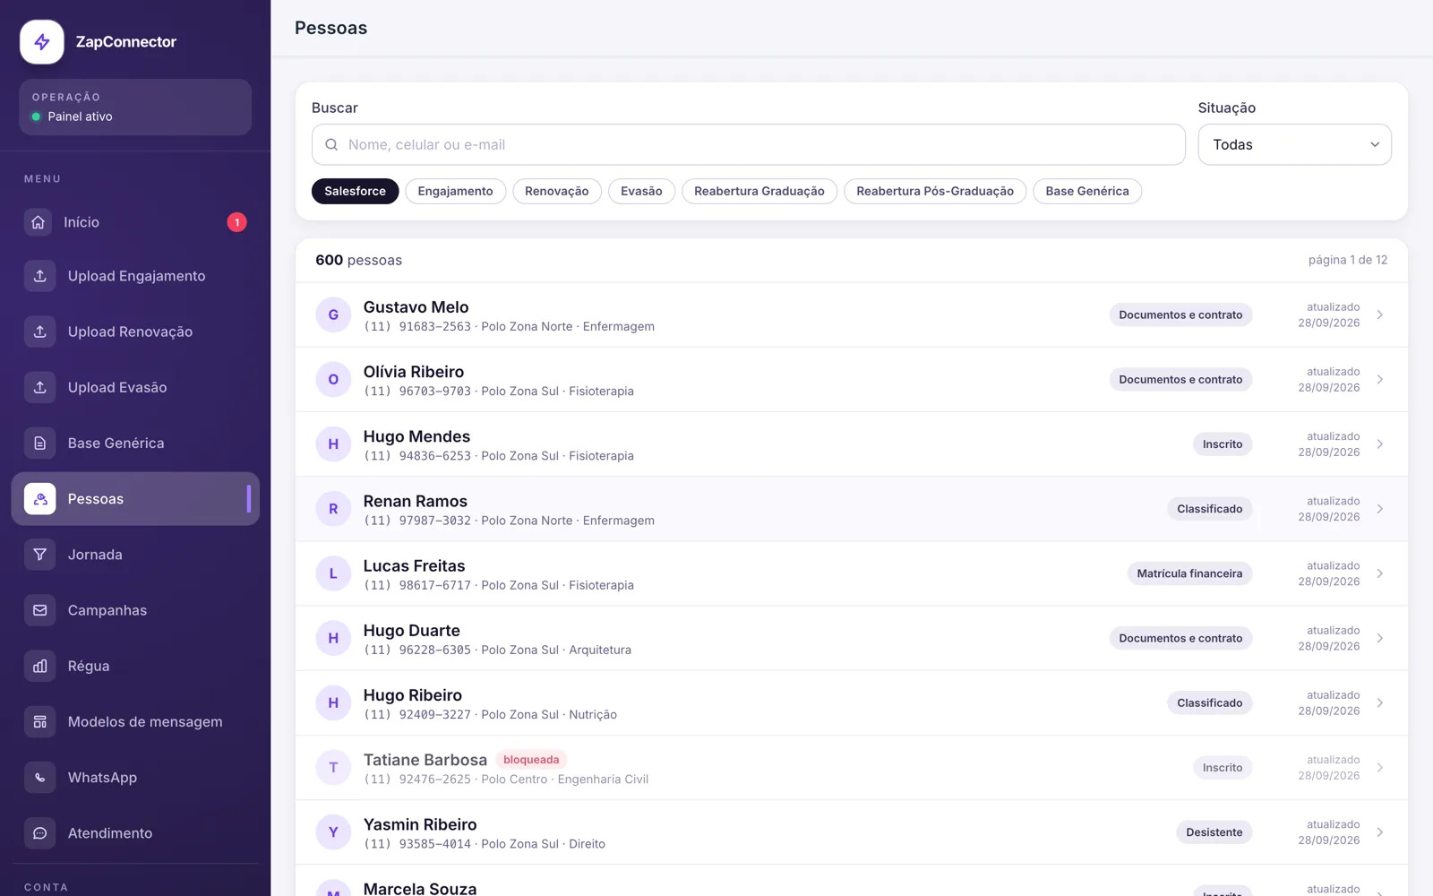Screen dimensions: 1433x896
Task: Select the Renovação filter chip
Action: click(557, 191)
